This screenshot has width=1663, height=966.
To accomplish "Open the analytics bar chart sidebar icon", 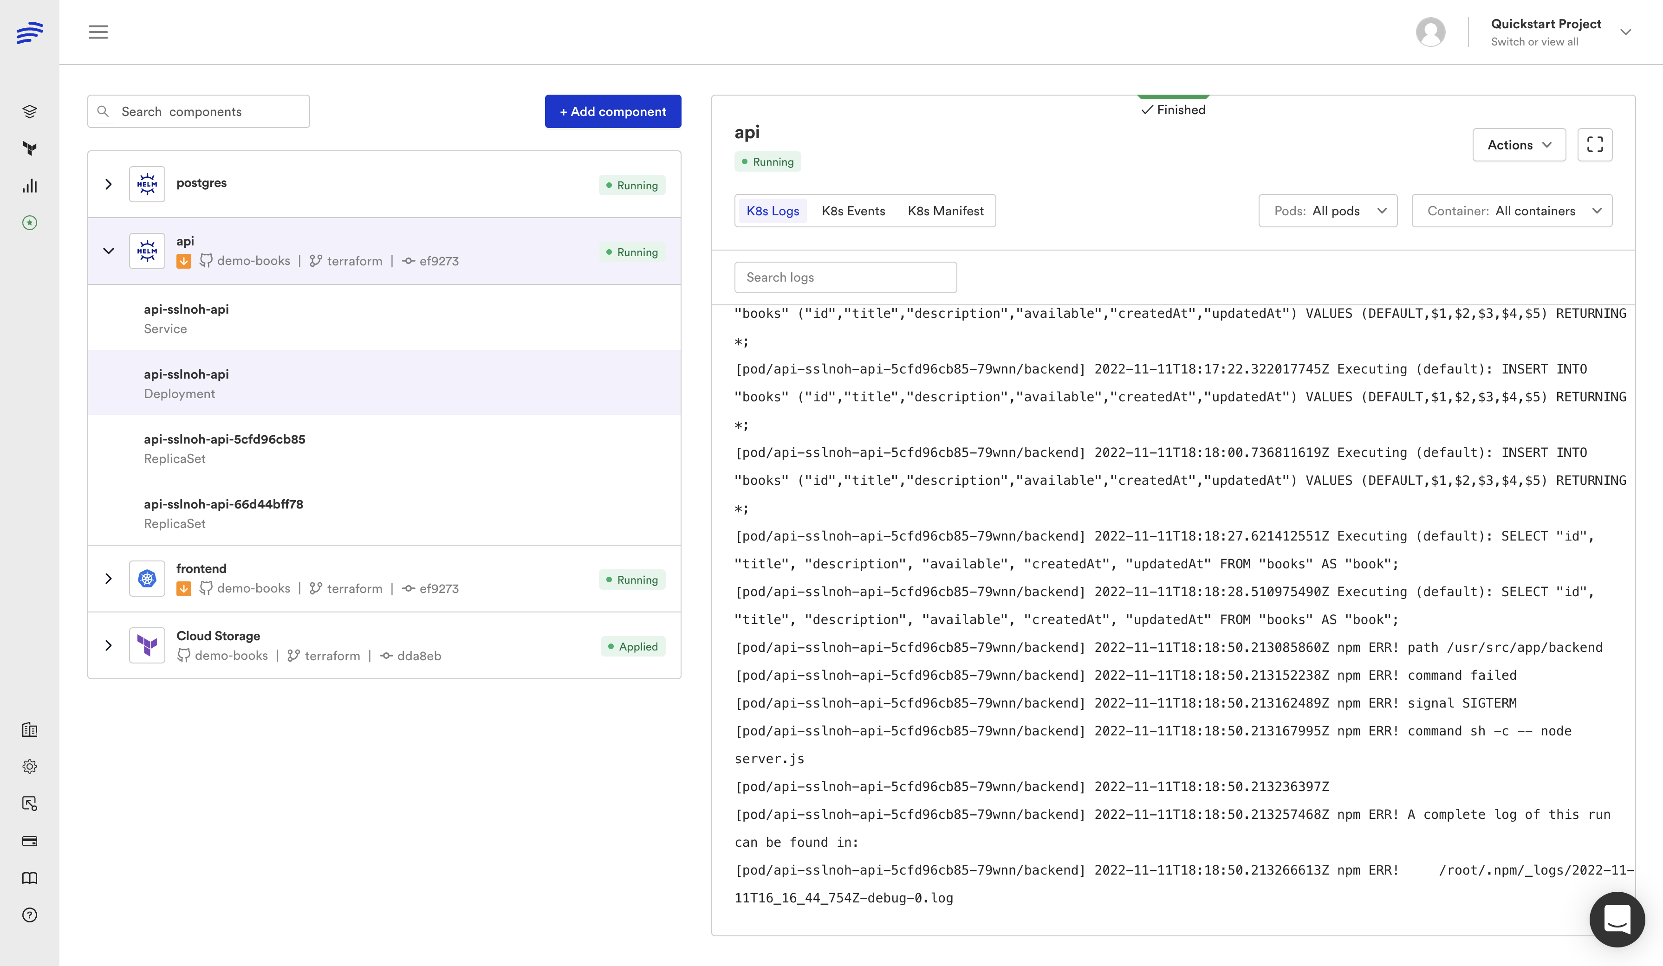I will tap(30, 186).
